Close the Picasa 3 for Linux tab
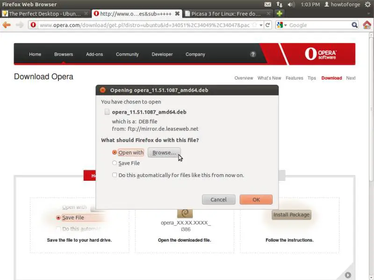 [x=268, y=14]
